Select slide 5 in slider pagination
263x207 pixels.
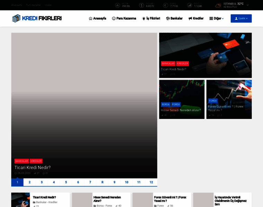tap(66, 182)
